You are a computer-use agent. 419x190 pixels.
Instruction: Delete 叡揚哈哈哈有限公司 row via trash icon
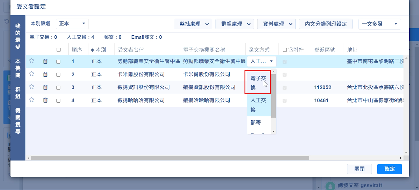[45, 100]
